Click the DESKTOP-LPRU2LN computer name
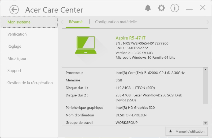Screen dimensions: 212x138 pyautogui.click(x=131, y=115)
